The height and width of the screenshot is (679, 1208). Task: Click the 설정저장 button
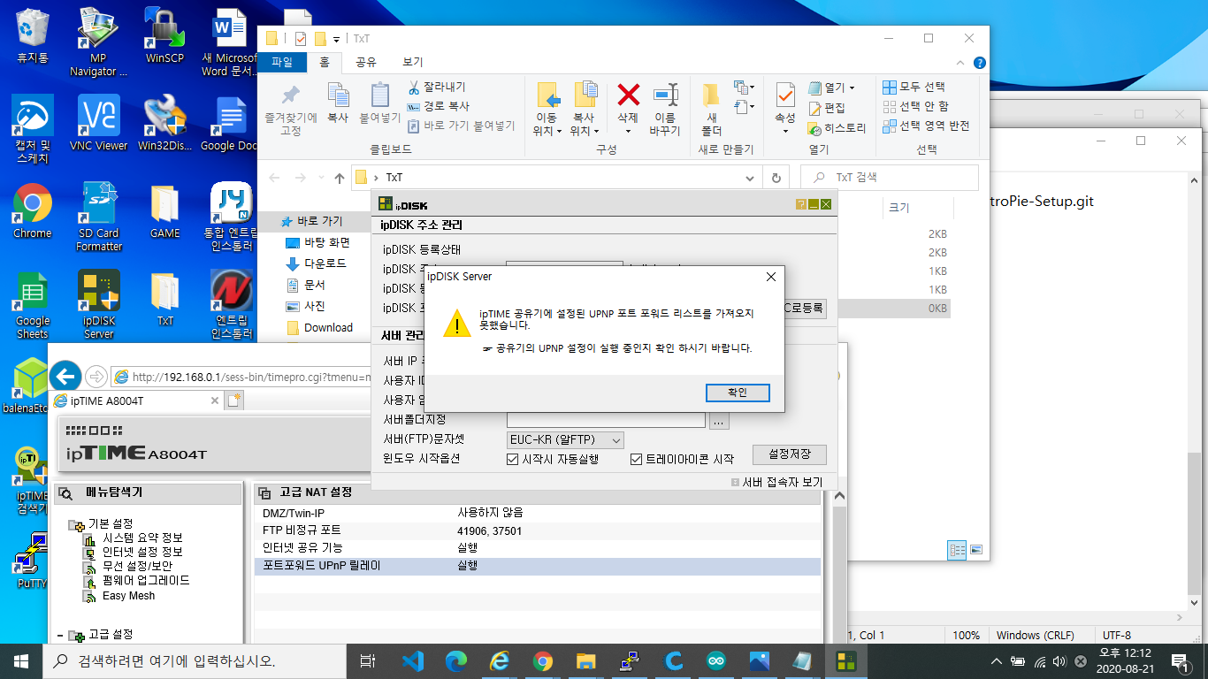[790, 454]
